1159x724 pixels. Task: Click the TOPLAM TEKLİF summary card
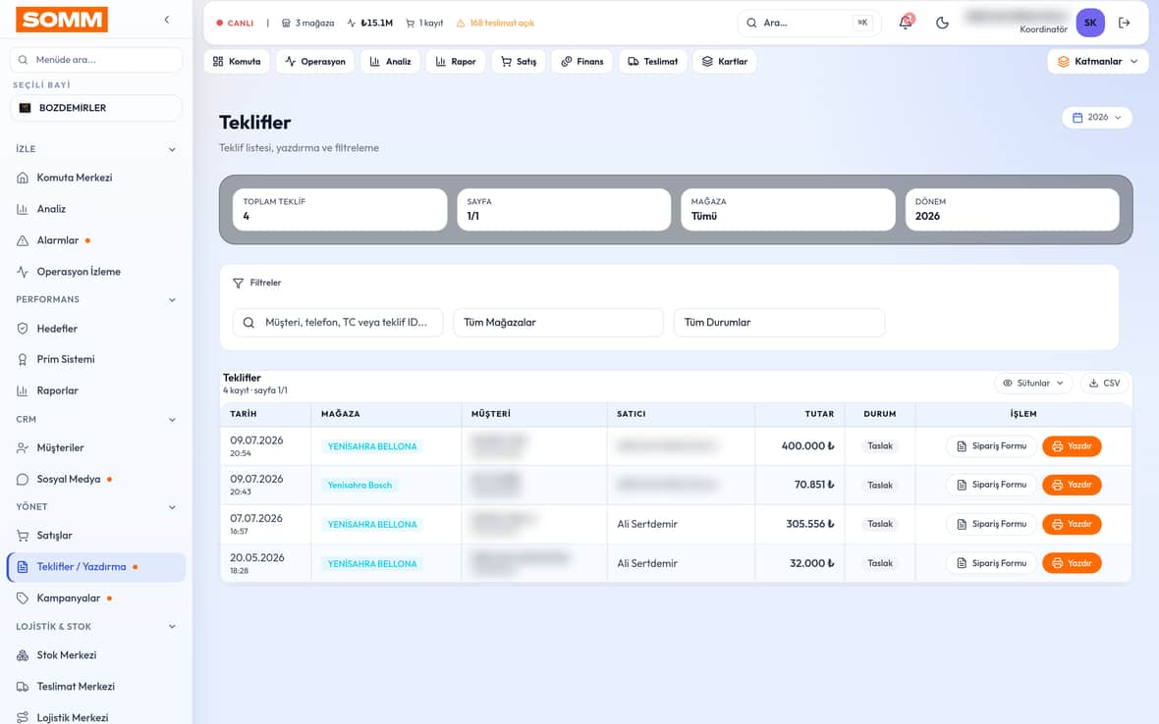point(340,210)
